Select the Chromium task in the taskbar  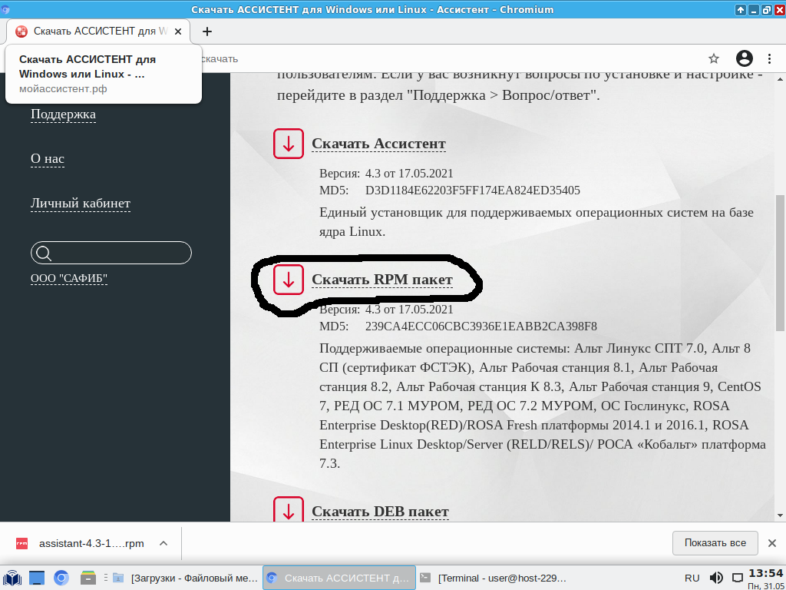[x=339, y=578]
